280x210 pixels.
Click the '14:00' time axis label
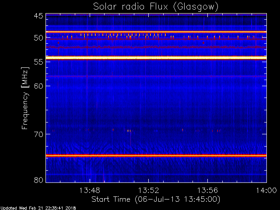pyautogui.click(x=266, y=190)
